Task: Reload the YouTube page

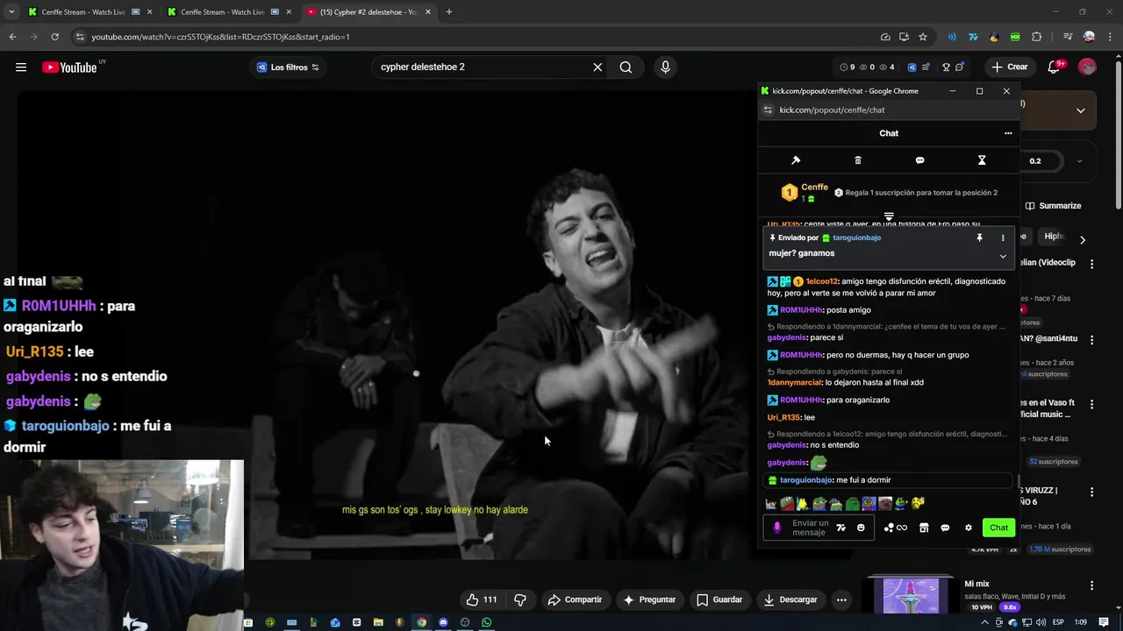Action: [54, 37]
